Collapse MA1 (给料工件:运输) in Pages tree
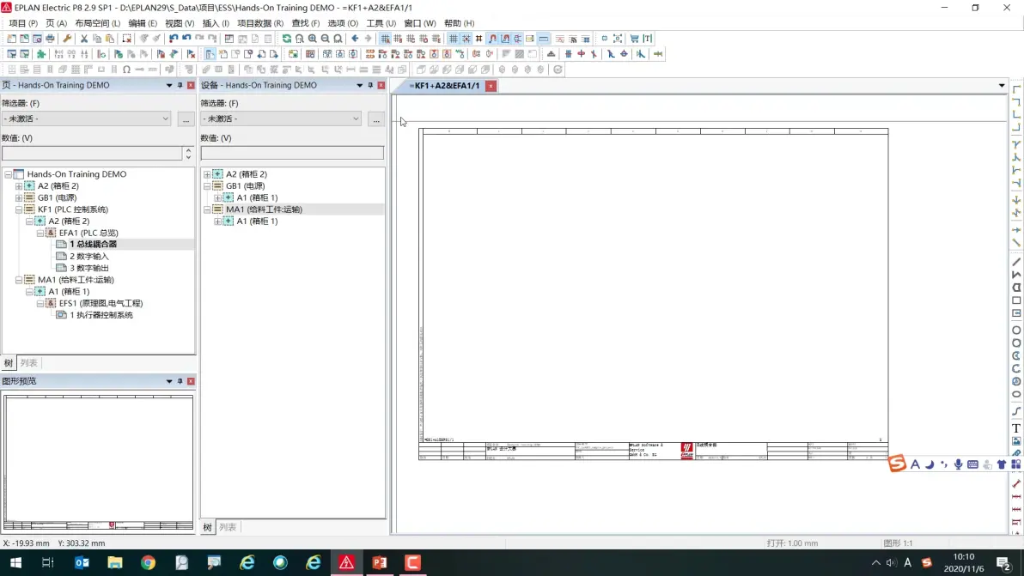 pos(19,280)
